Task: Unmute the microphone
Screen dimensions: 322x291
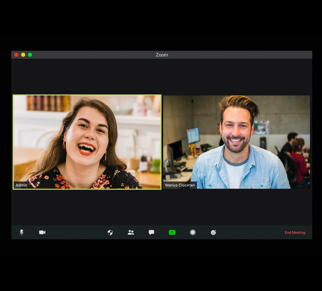Action: tap(22, 232)
